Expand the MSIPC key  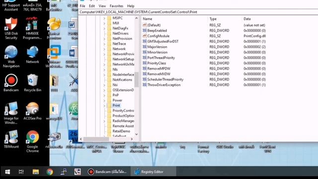(104, 18)
